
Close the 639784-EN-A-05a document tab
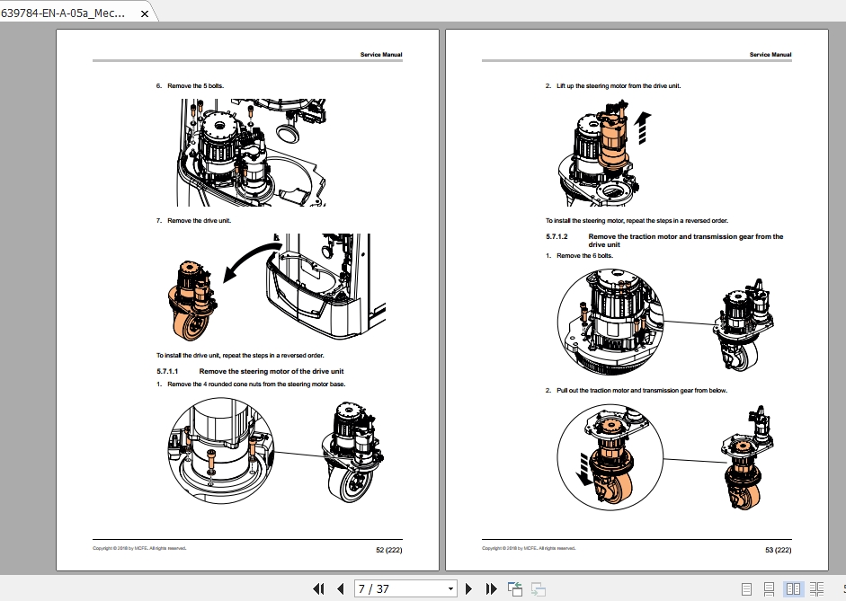point(144,13)
